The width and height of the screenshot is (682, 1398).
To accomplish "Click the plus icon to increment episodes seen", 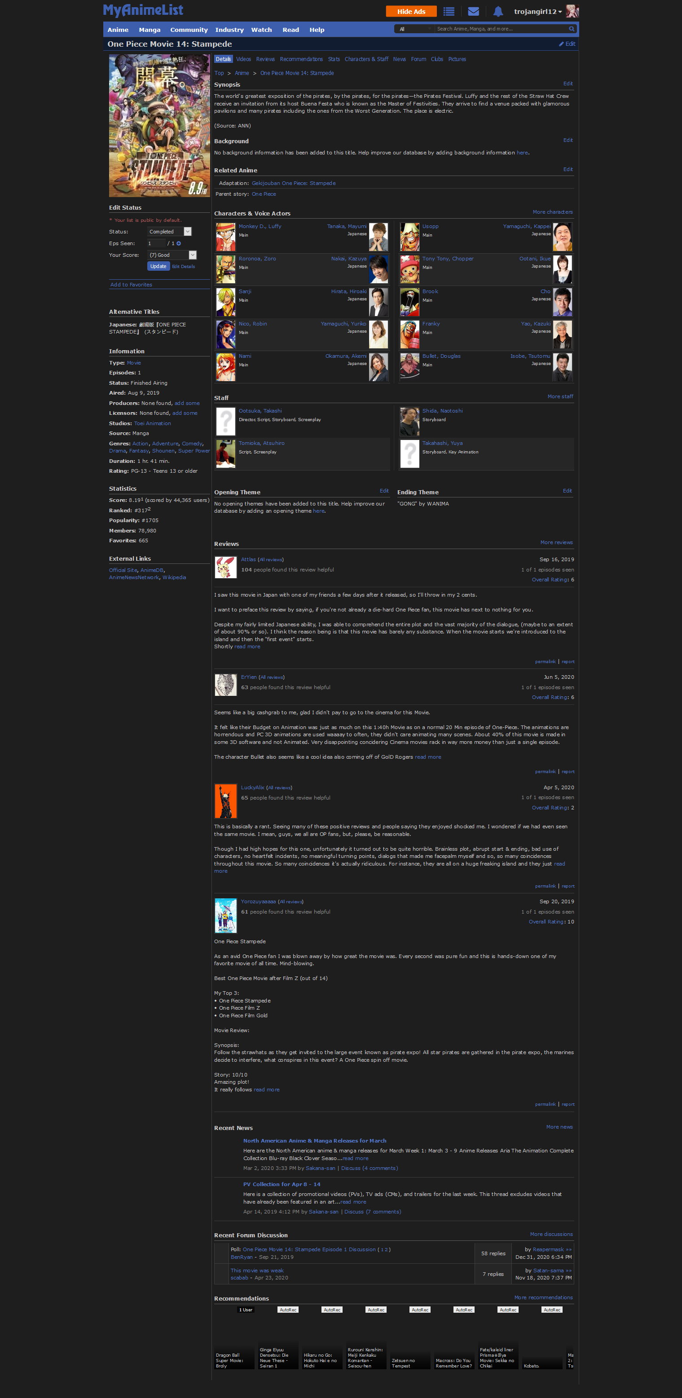I will point(179,243).
